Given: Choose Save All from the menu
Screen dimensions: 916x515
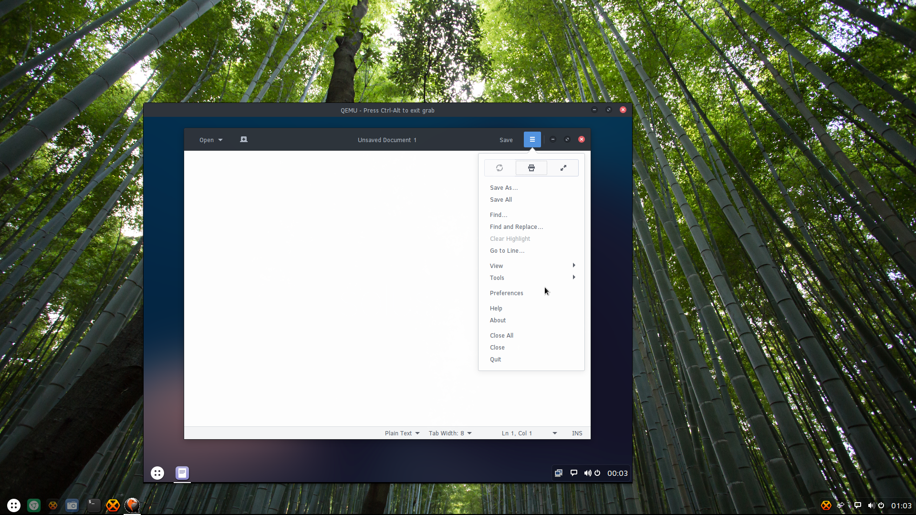Looking at the screenshot, I should click(x=531, y=200).
